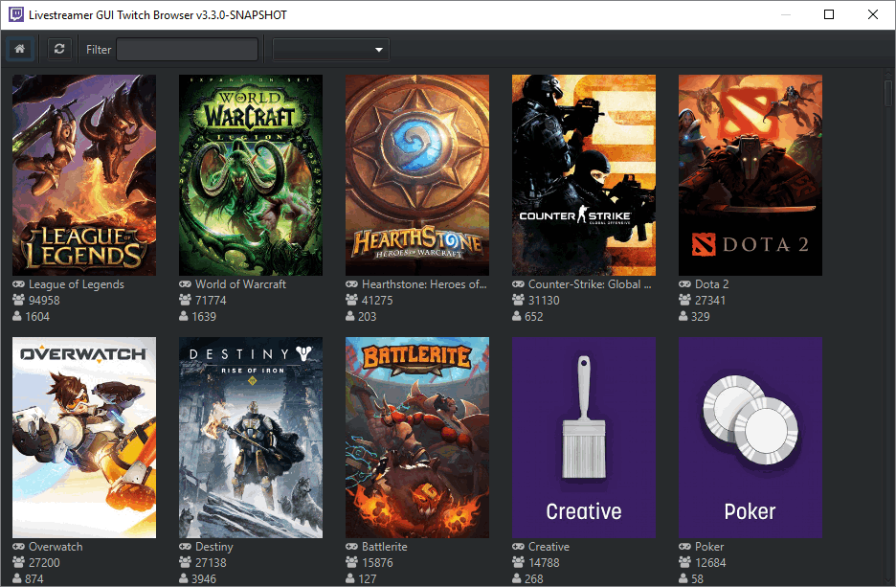Click the Destiny title label
Viewport: 896px width, 587px height.
pyautogui.click(x=213, y=547)
